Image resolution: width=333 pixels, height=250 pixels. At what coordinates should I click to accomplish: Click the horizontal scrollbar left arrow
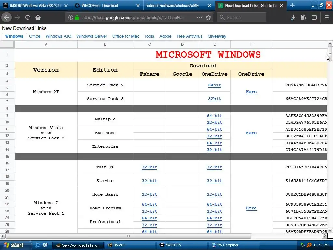3,236
